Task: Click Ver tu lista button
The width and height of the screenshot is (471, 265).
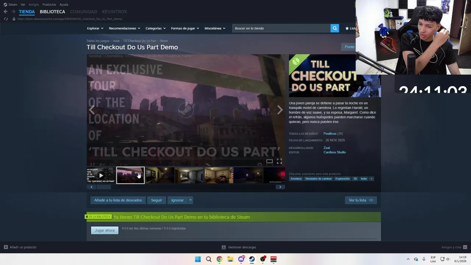Action: pos(361,200)
